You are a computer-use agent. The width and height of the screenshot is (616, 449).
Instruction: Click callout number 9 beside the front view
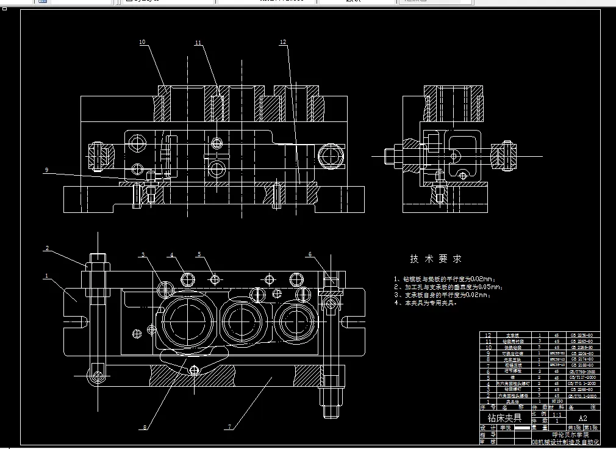(46, 170)
